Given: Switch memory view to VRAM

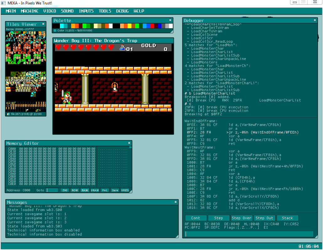Looking at the screenshot, I should point(95,190).
